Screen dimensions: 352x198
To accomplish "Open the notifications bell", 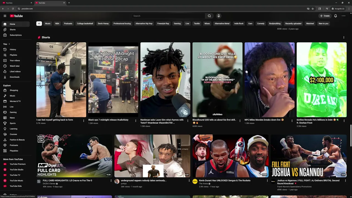I will (x=335, y=16).
